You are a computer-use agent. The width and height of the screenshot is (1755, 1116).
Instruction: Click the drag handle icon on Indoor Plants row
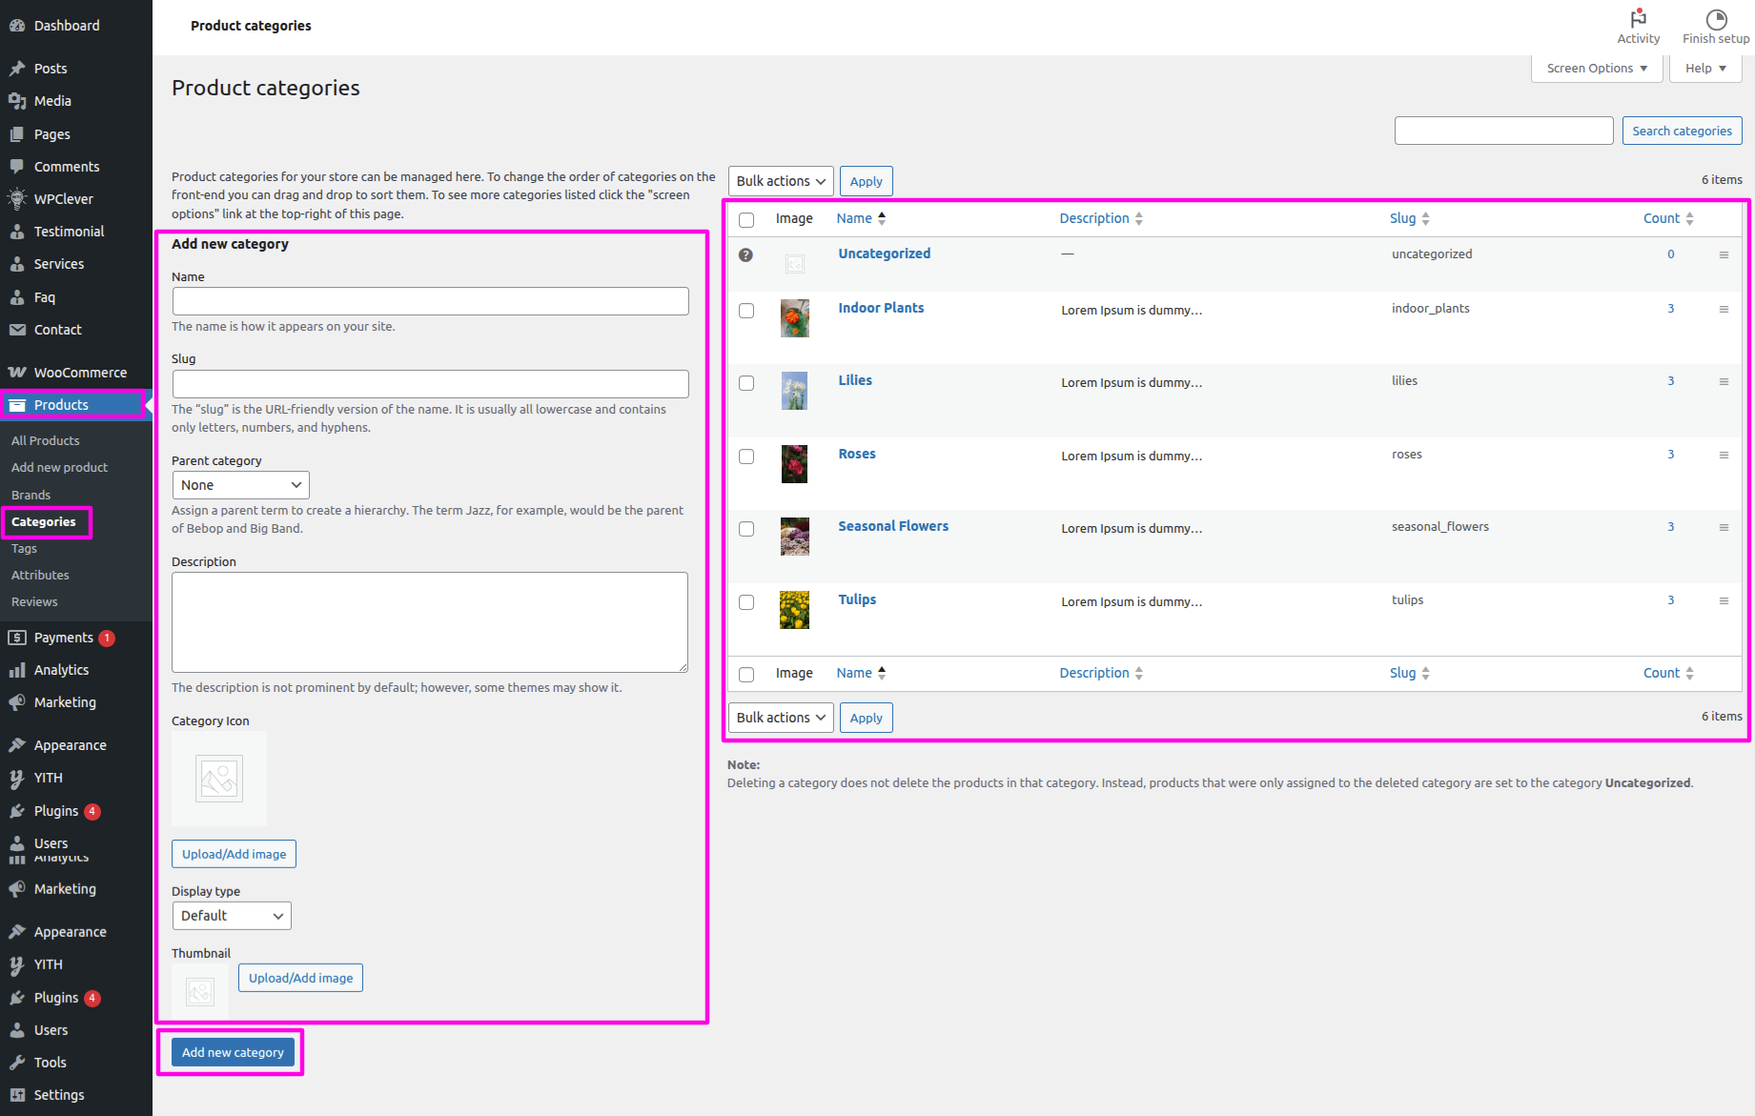pyautogui.click(x=1724, y=309)
